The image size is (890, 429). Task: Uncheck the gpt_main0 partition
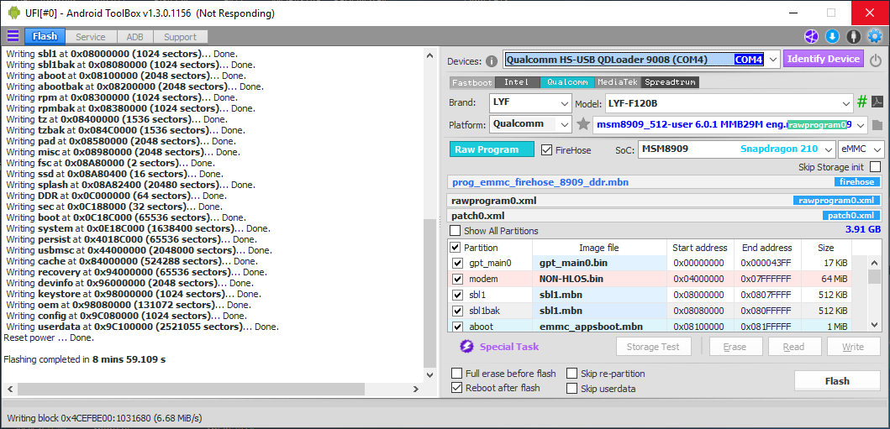(x=457, y=263)
